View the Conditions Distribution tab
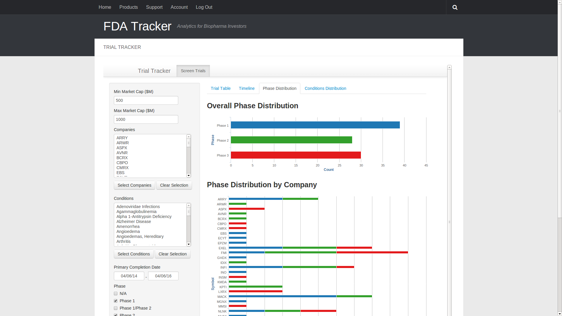The width and height of the screenshot is (562, 316). click(325, 88)
